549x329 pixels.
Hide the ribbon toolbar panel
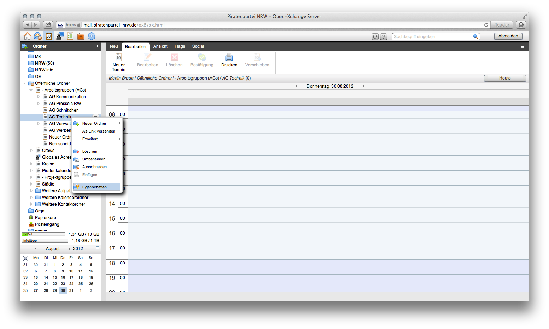coord(523,47)
